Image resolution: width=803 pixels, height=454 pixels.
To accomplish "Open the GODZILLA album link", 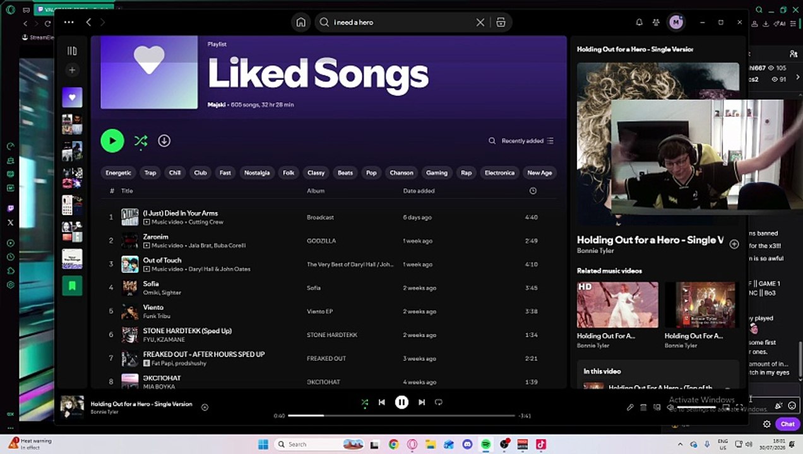I will (x=321, y=241).
